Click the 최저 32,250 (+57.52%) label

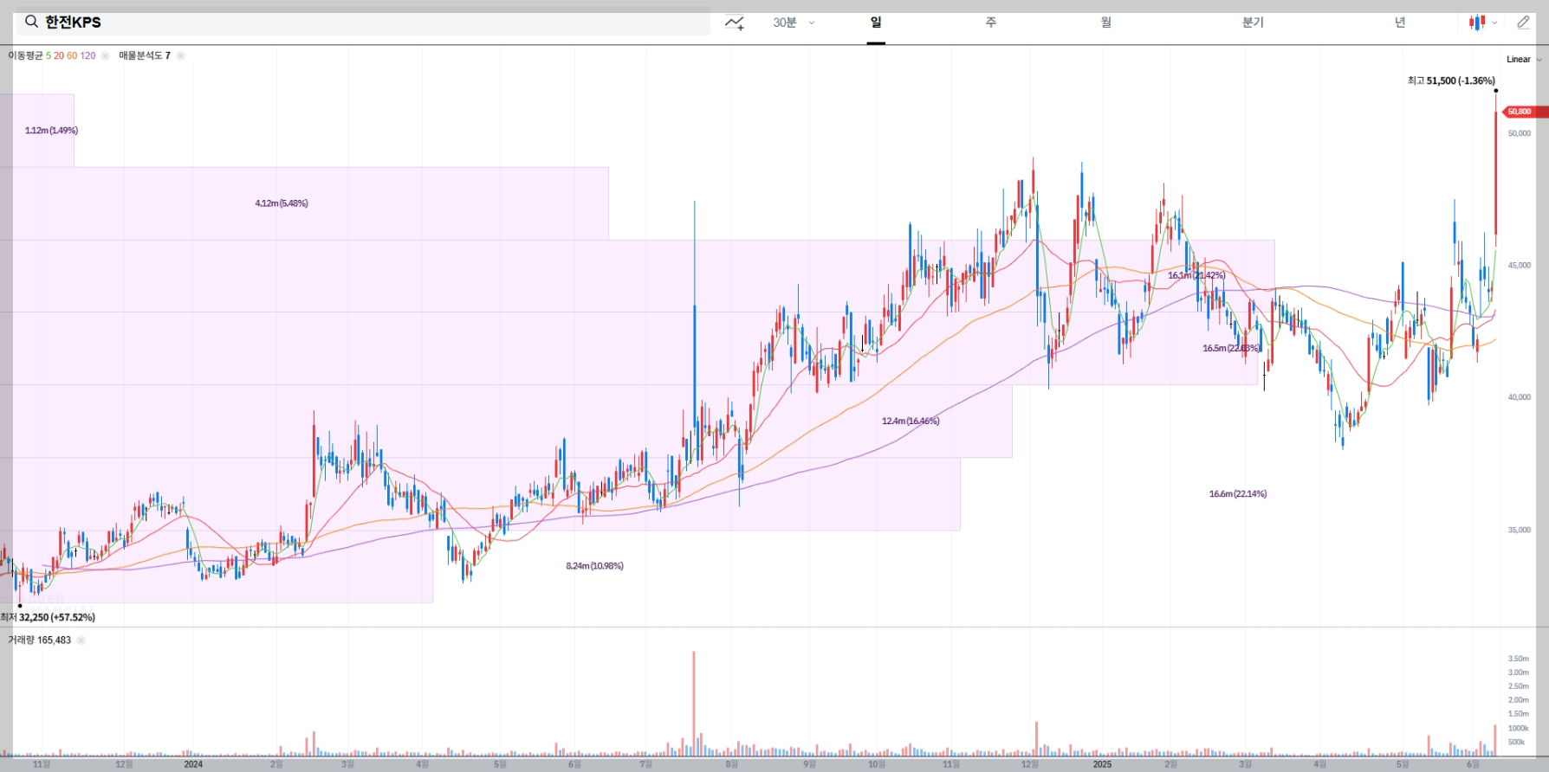(48, 617)
